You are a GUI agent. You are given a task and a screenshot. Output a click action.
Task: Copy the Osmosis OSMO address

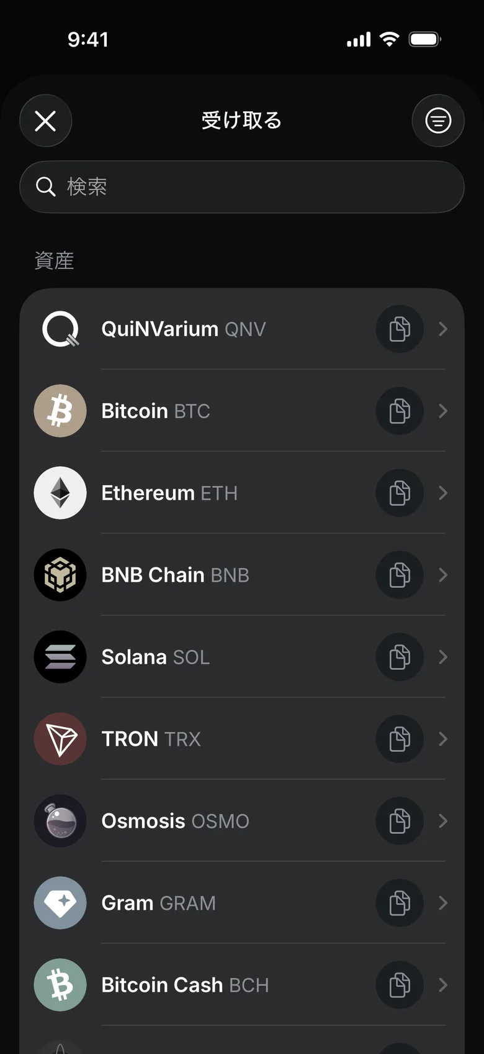tap(400, 821)
